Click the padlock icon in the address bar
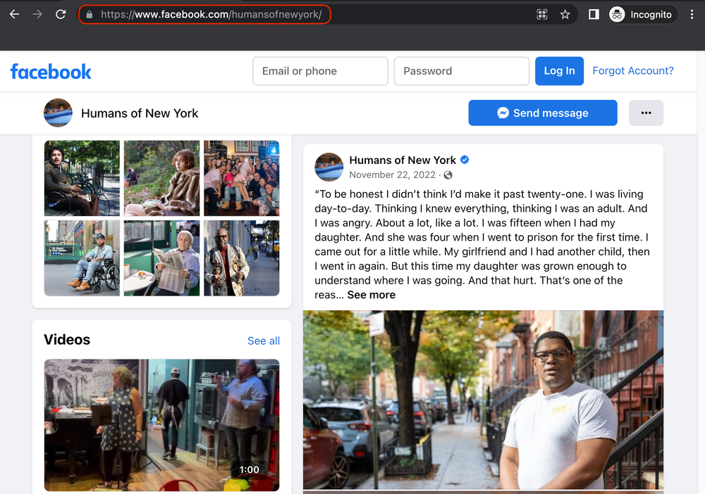Image resolution: width=705 pixels, height=494 pixels. click(90, 14)
